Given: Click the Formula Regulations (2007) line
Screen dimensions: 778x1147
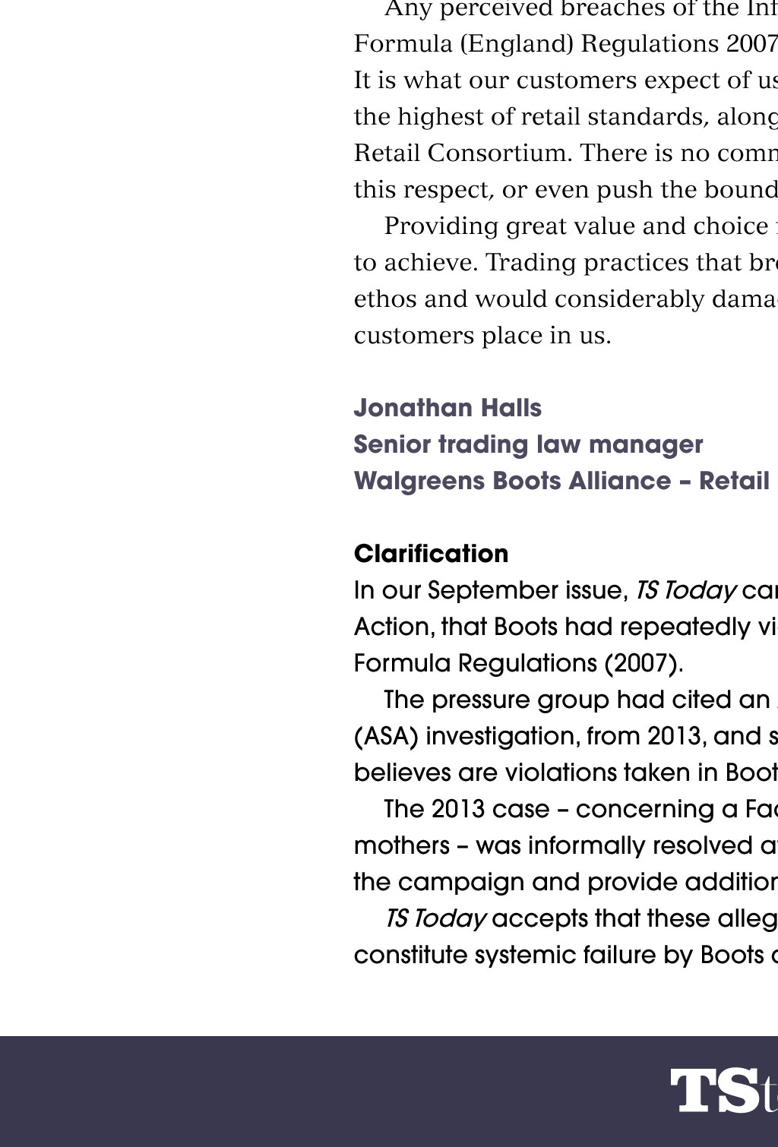Looking at the screenshot, I should (518, 663).
